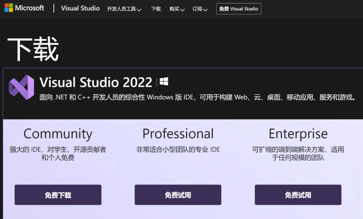Click the Visual Studio 2022 title text

point(96,82)
